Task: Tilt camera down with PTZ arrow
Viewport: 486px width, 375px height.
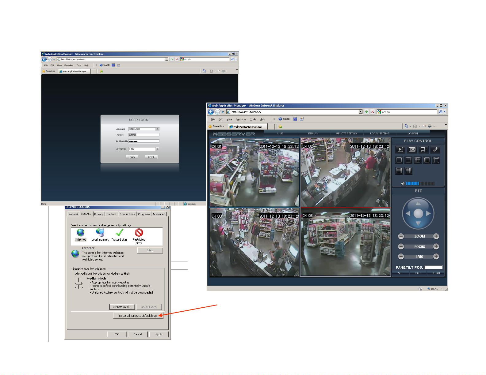Action: tap(418, 224)
